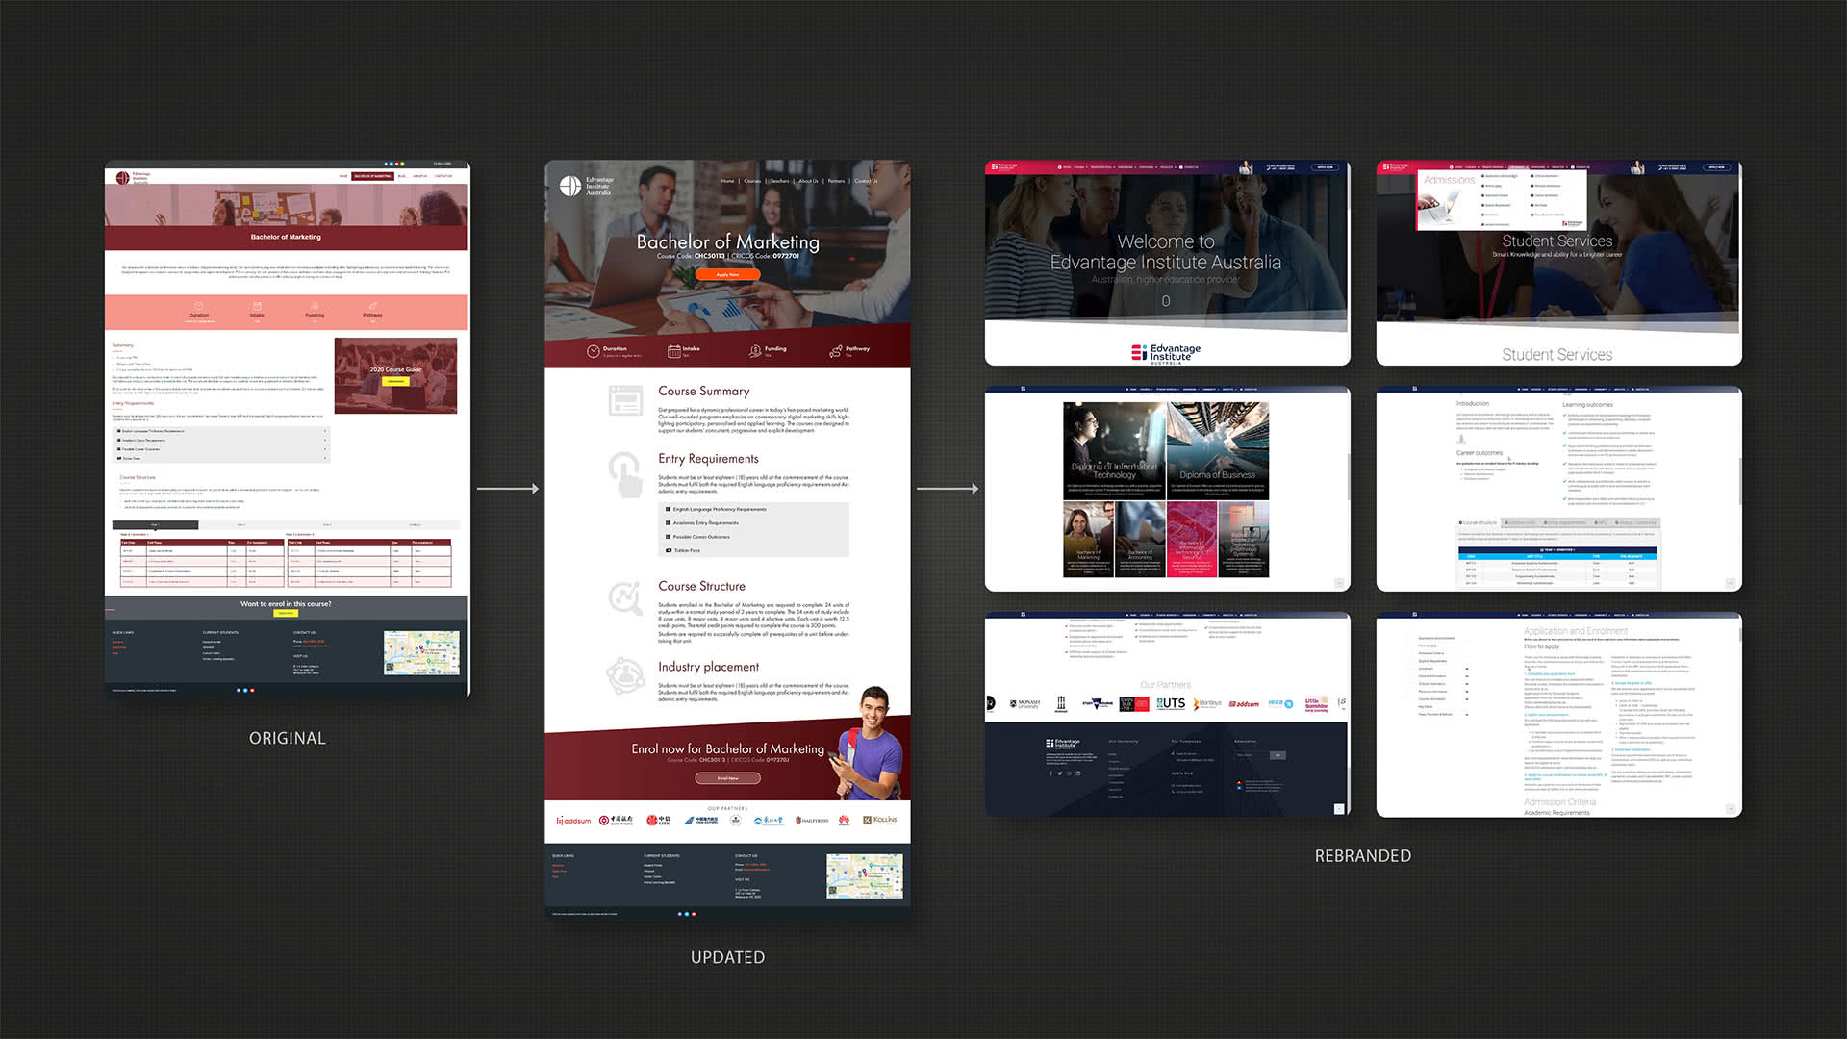This screenshot has height=1039, width=1847.
Task: Click the Intake calendar icon in updated mockup
Action: 673,351
